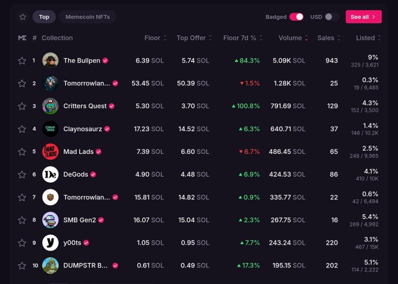The width and height of the screenshot is (398, 284).
Task: Star the Critters Quest collection
Action: pyautogui.click(x=22, y=106)
